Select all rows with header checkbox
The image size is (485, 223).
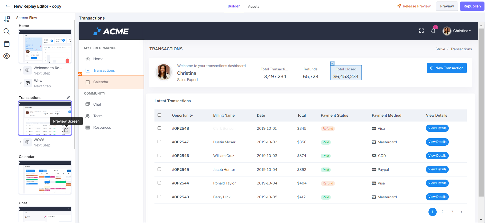point(159,115)
